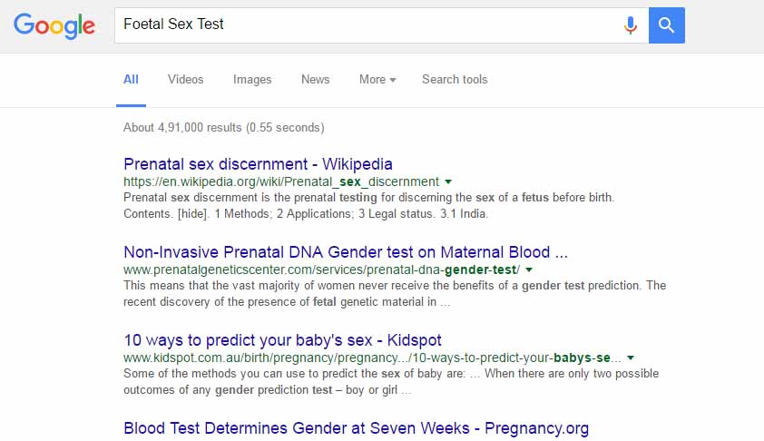764x441 pixels.
Task: Open Non-Invasive Prenatal DNA Gender test result
Action: point(346,252)
